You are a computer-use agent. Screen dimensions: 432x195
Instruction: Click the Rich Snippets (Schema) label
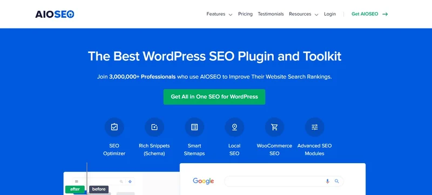154,150
